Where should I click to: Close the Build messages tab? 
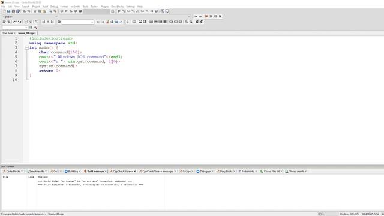106,172
